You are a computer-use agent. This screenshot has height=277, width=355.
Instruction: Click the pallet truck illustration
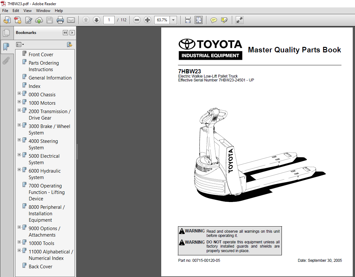(x=259, y=155)
